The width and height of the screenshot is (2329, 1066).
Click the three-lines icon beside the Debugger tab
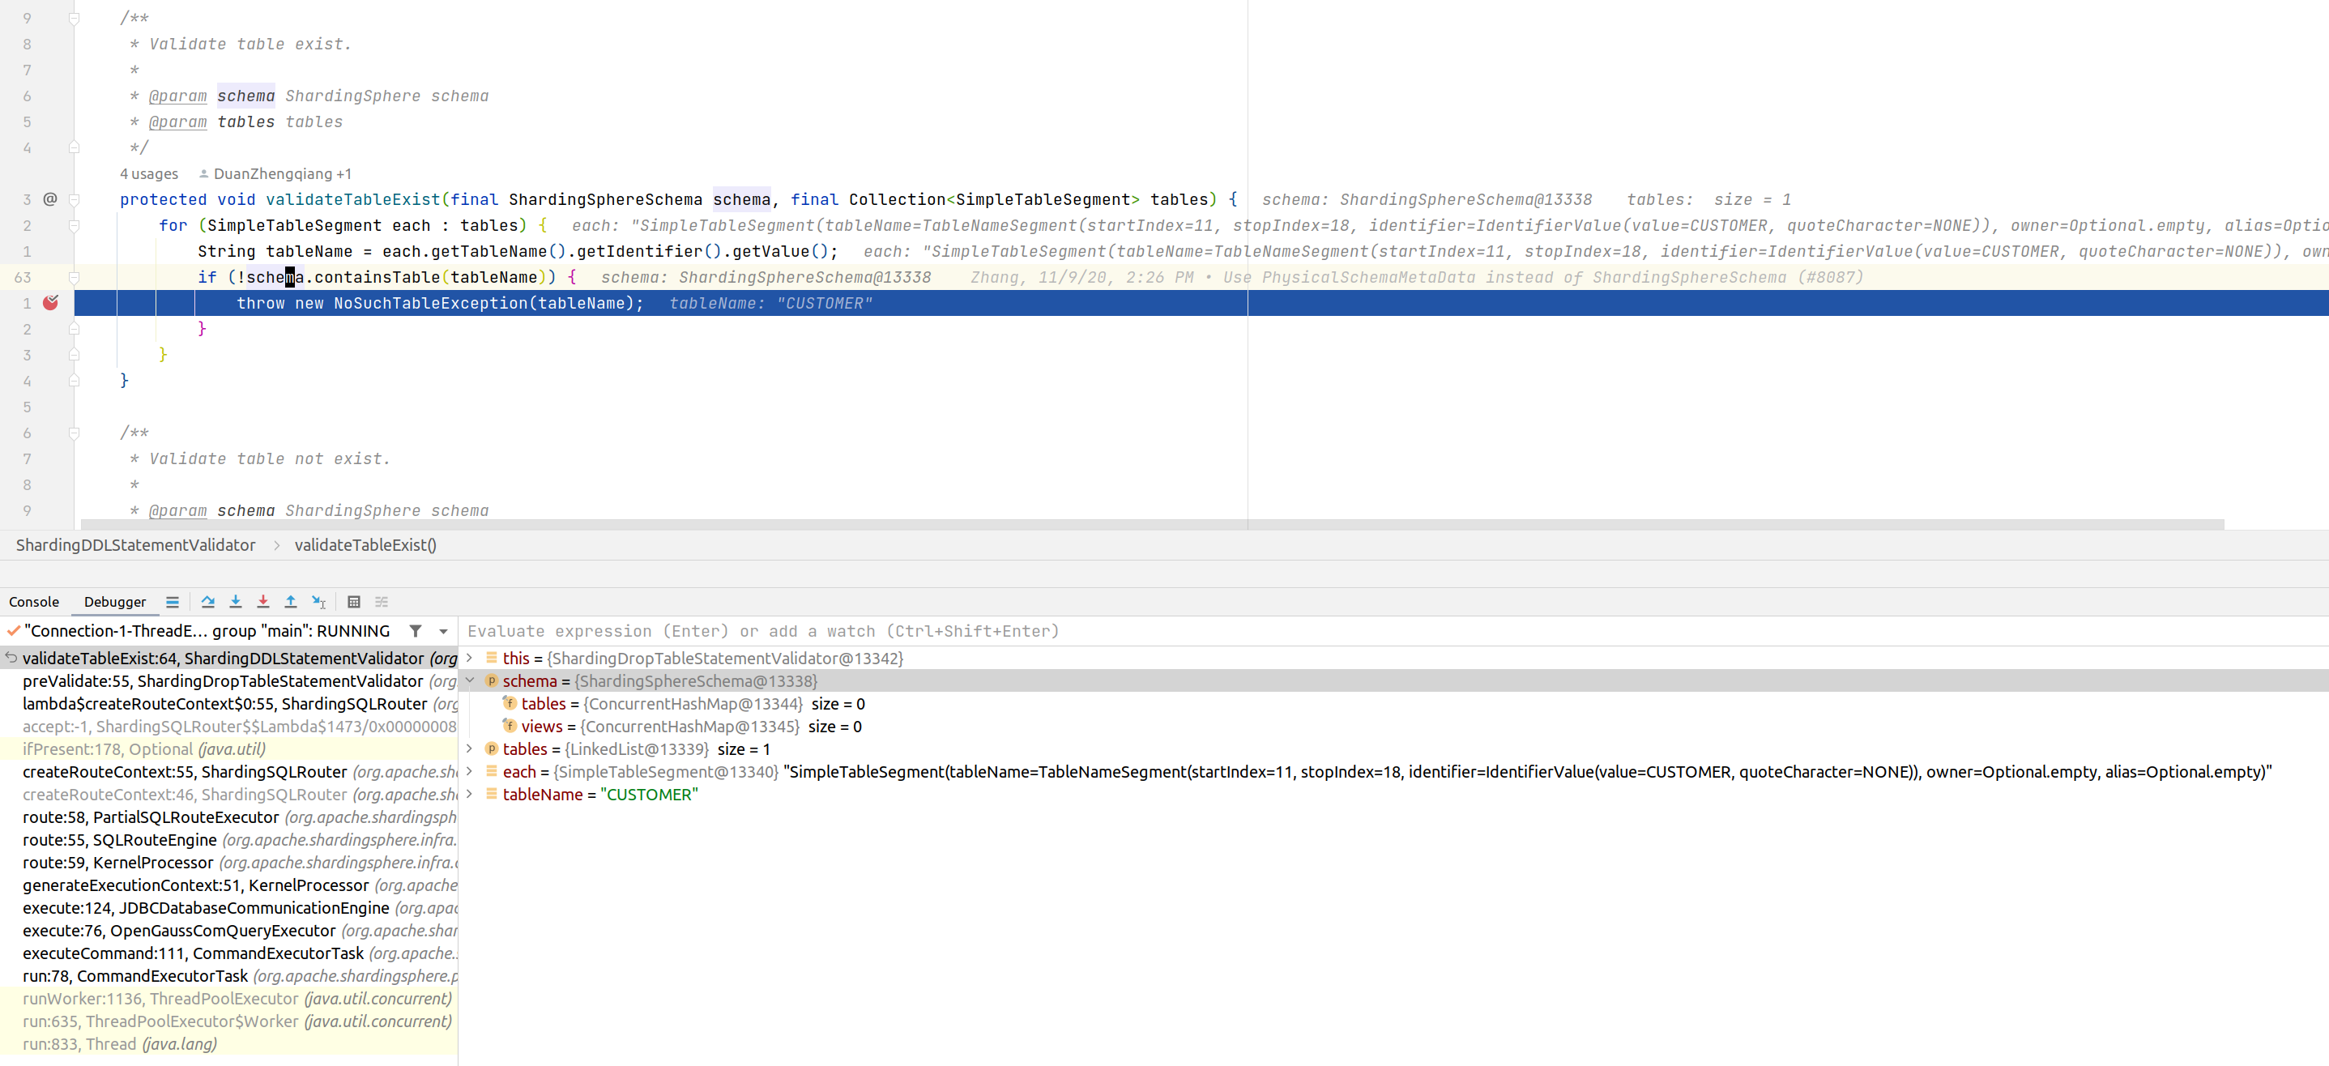point(173,601)
